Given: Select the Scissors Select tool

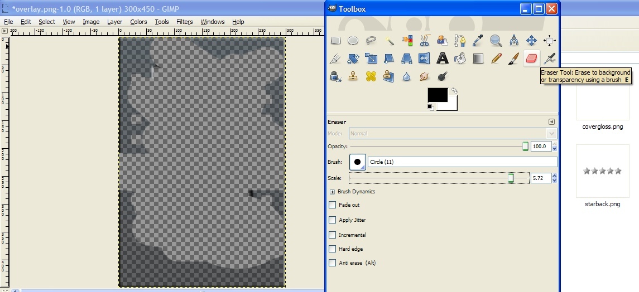Looking at the screenshot, I should pyautogui.click(x=424, y=40).
